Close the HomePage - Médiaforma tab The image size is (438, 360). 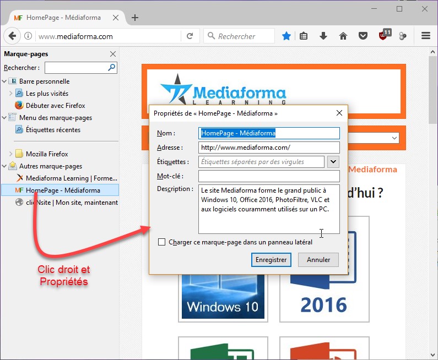[116, 18]
